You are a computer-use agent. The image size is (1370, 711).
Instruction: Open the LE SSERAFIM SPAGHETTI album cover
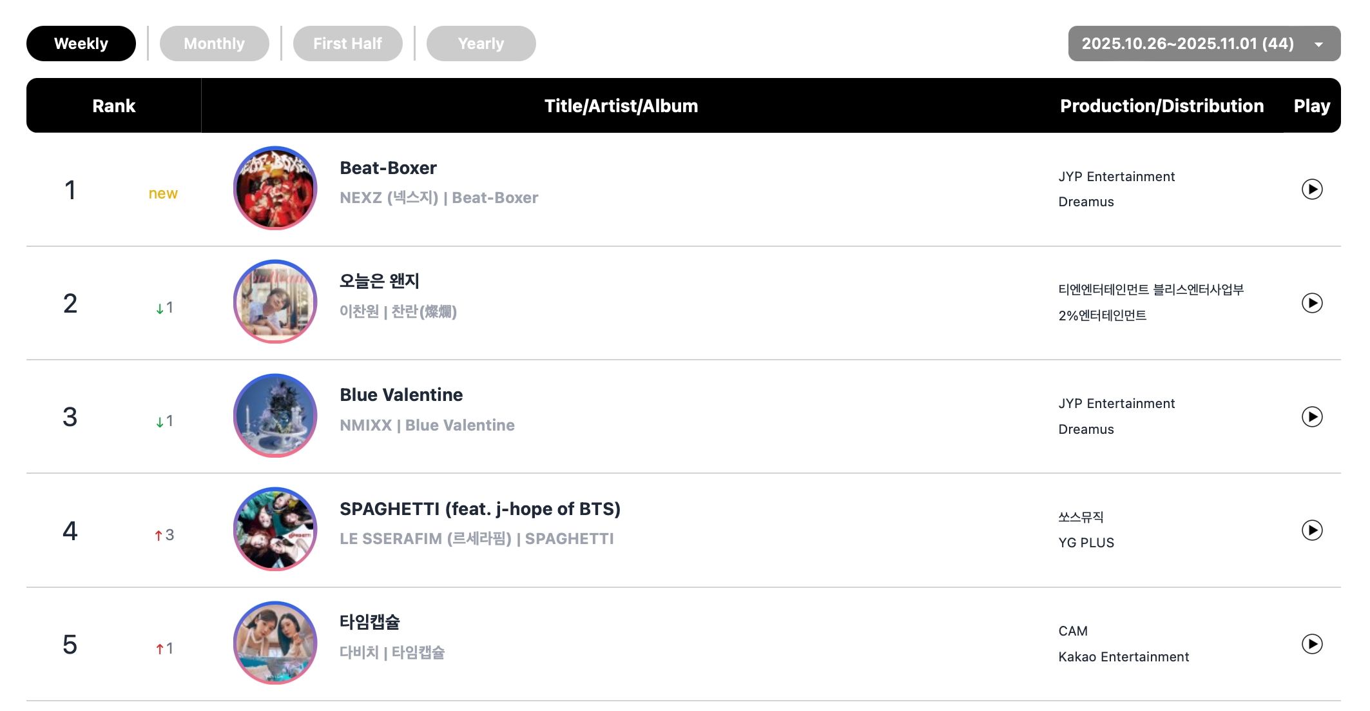[x=275, y=529]
